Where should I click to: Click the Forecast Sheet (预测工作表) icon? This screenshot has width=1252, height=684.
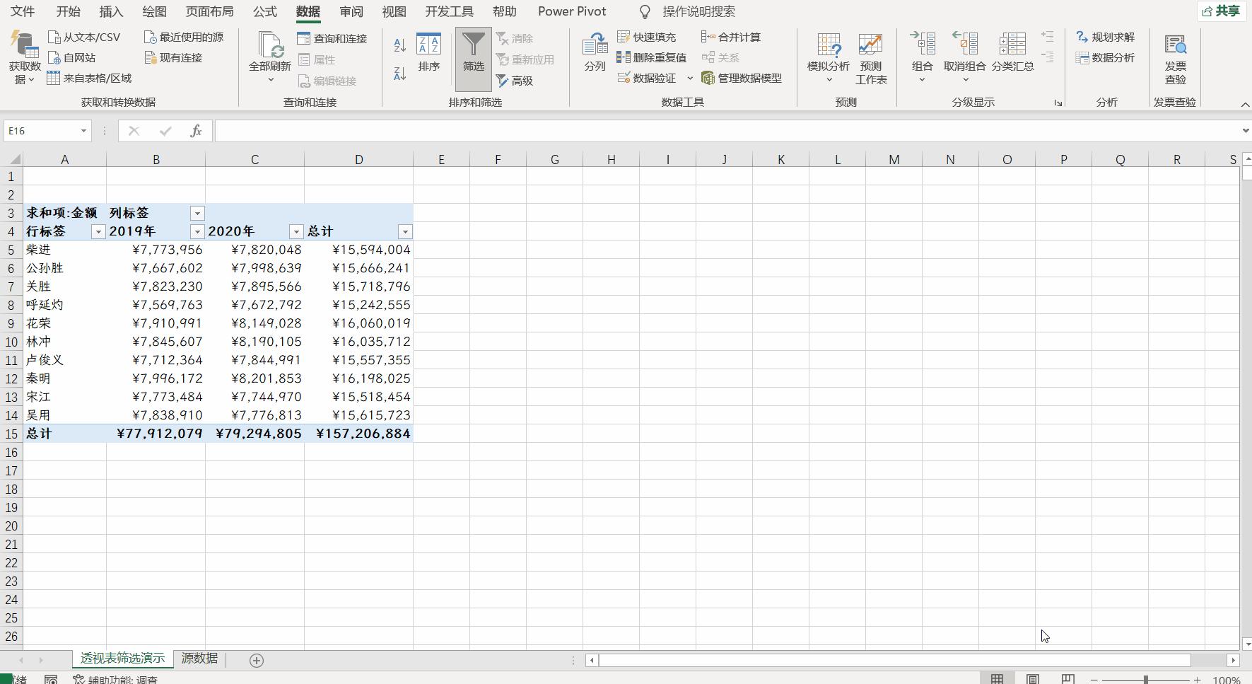coord(870,58)
